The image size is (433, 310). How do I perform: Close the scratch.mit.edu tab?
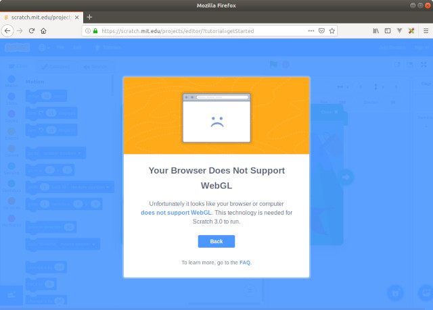pyautogui.click(x=76, y=18)
